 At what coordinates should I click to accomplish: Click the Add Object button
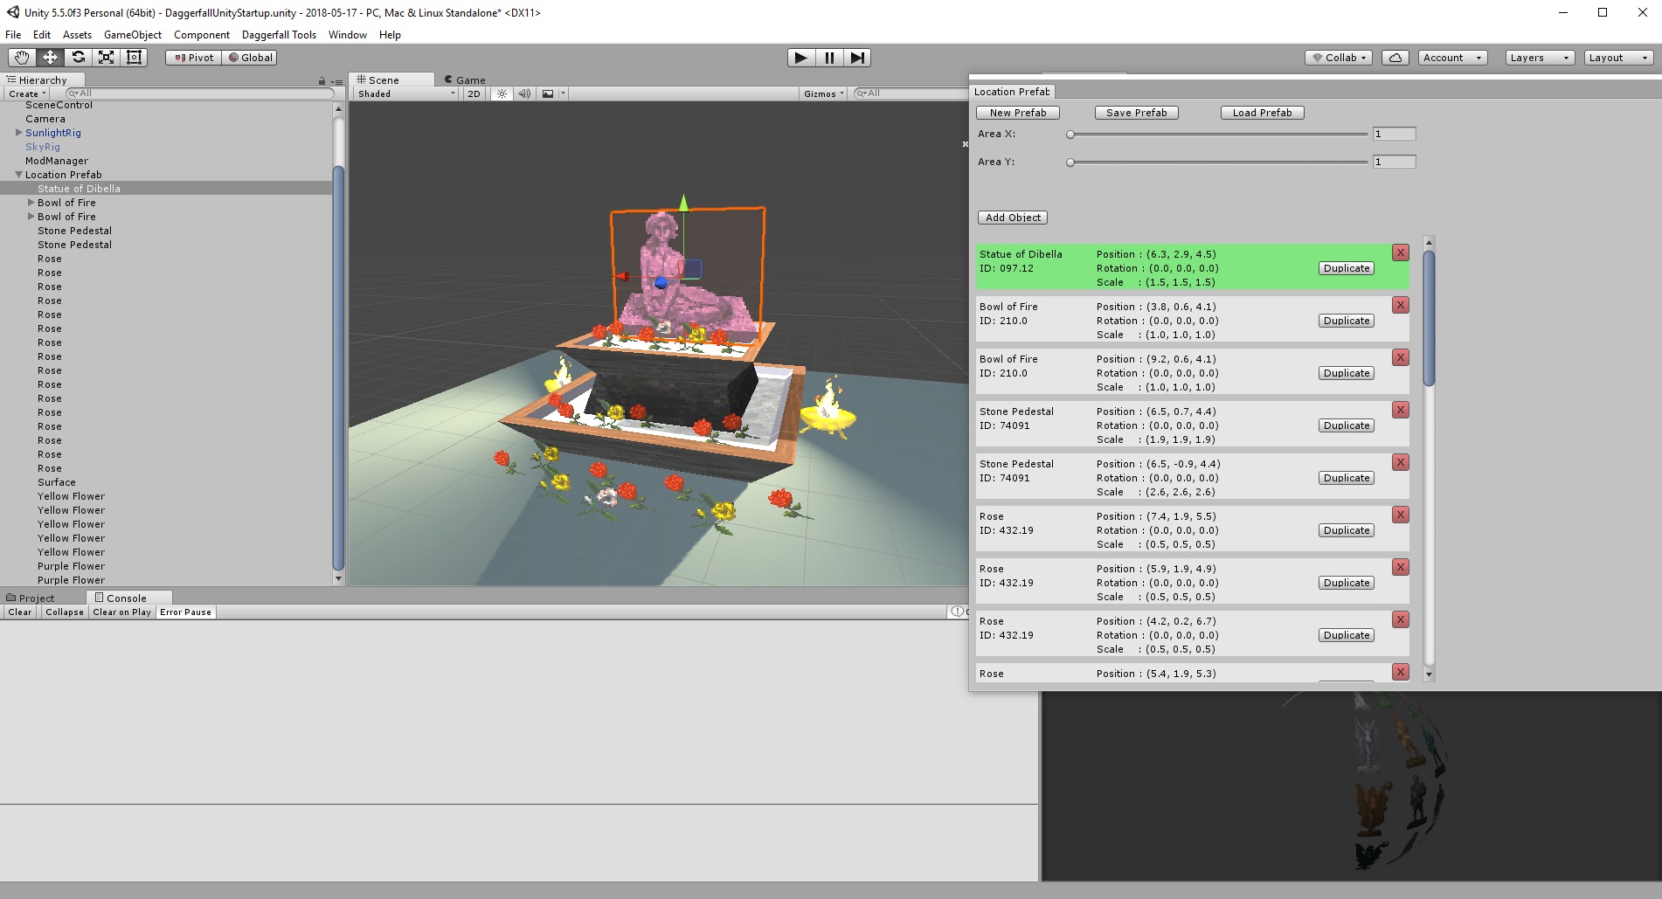1013,218
